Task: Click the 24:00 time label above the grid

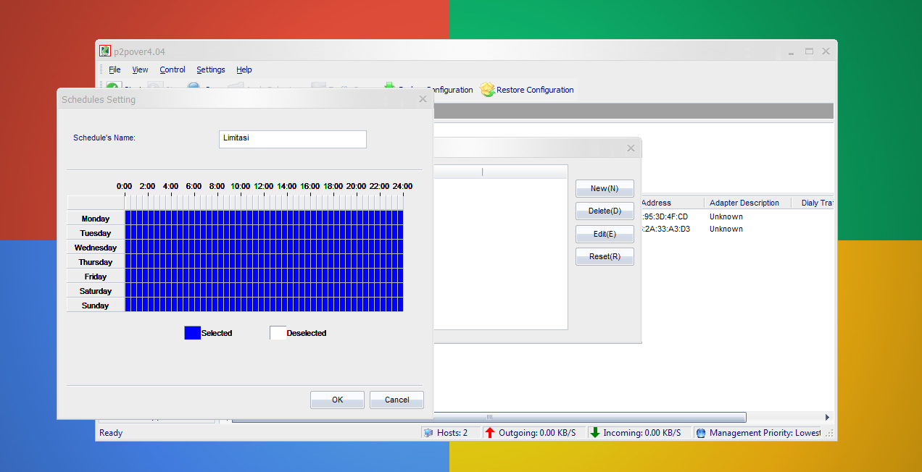Action: click(x=402, y=186)
